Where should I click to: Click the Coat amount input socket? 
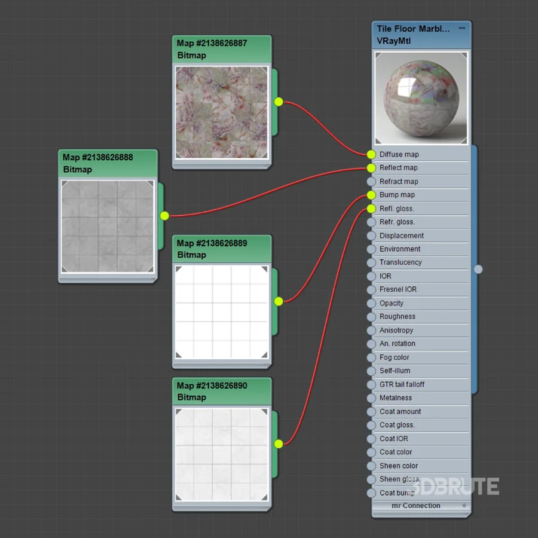371,412
